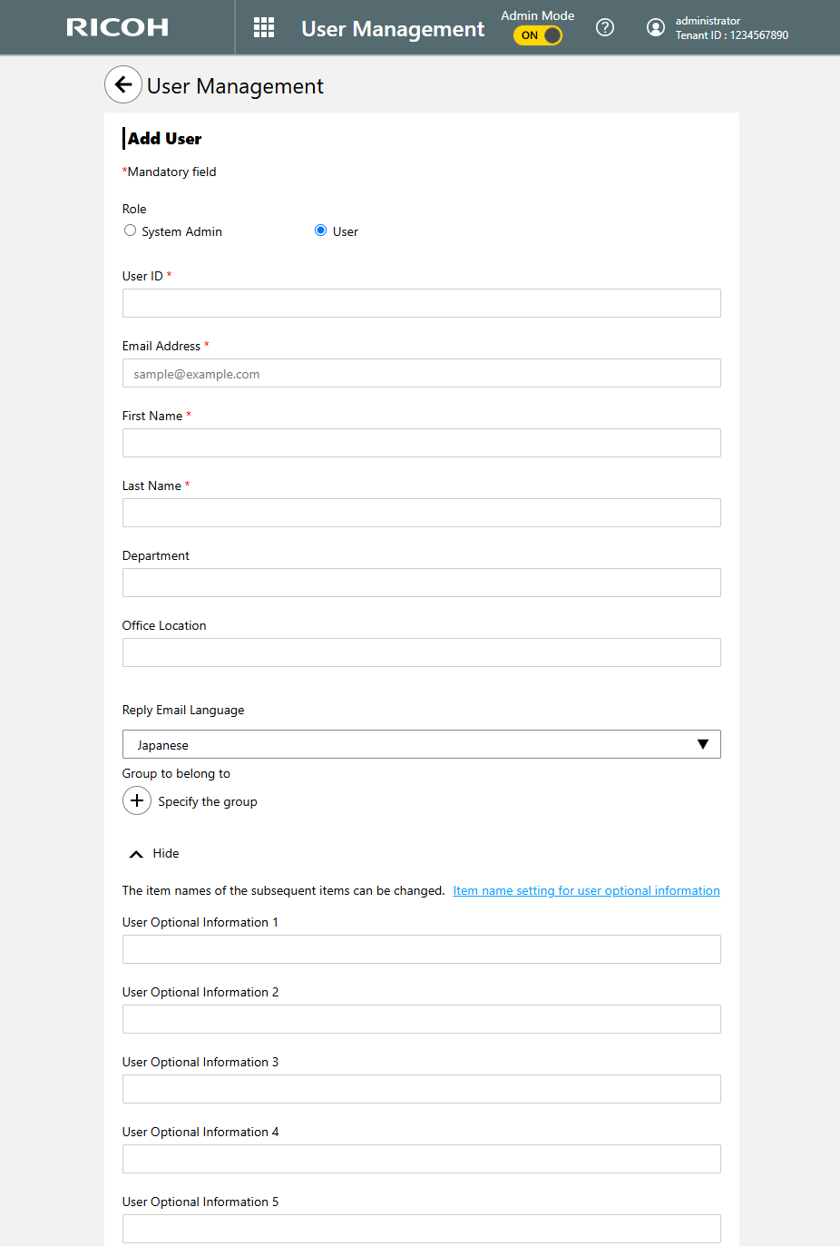The width and height of the screenshot is (840, 1246).
Task: Click the plus icon to specify group
Action: 137,800
